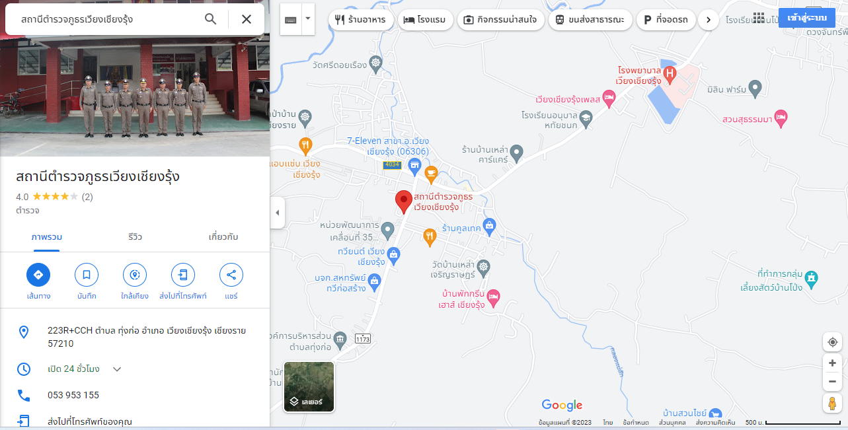Image resolution: width=848 pixels, height=430 pixels.
Task: Toggle the keyboard input tool
Action: tap(291, 20)
